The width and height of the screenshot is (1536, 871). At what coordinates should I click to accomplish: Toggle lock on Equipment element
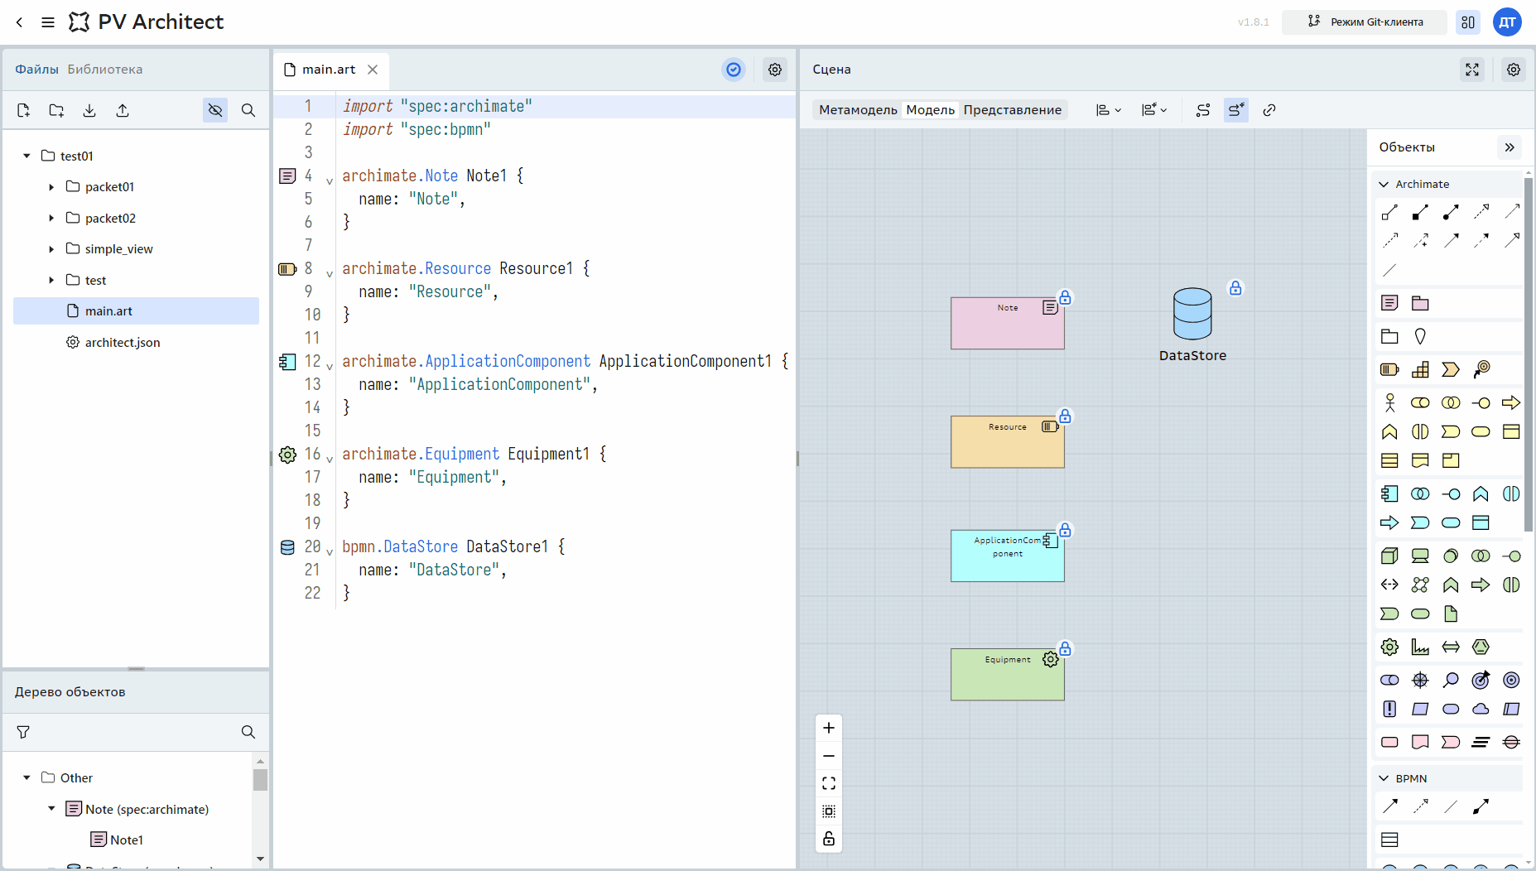tap(1066, 649)
